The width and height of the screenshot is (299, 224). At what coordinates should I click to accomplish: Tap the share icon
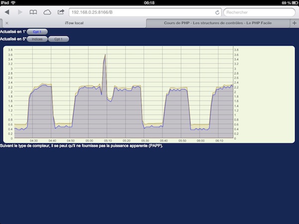61,11
